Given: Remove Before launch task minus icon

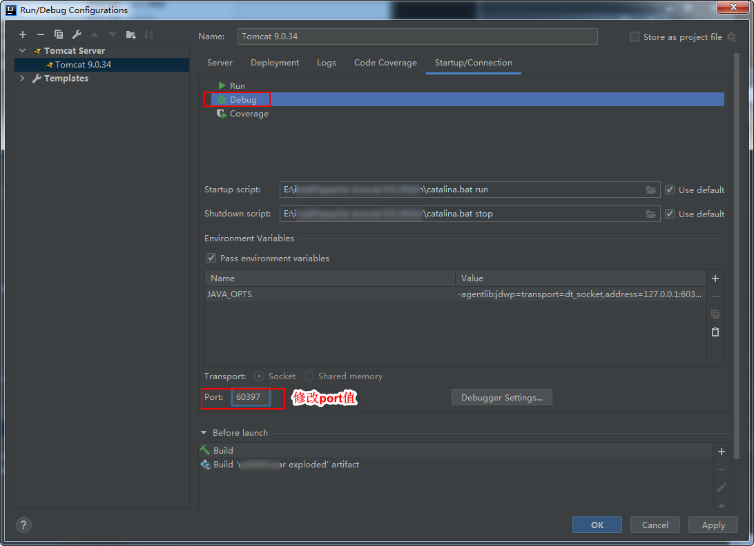Looking at the screenshot, I should click(x=722, y=469).
